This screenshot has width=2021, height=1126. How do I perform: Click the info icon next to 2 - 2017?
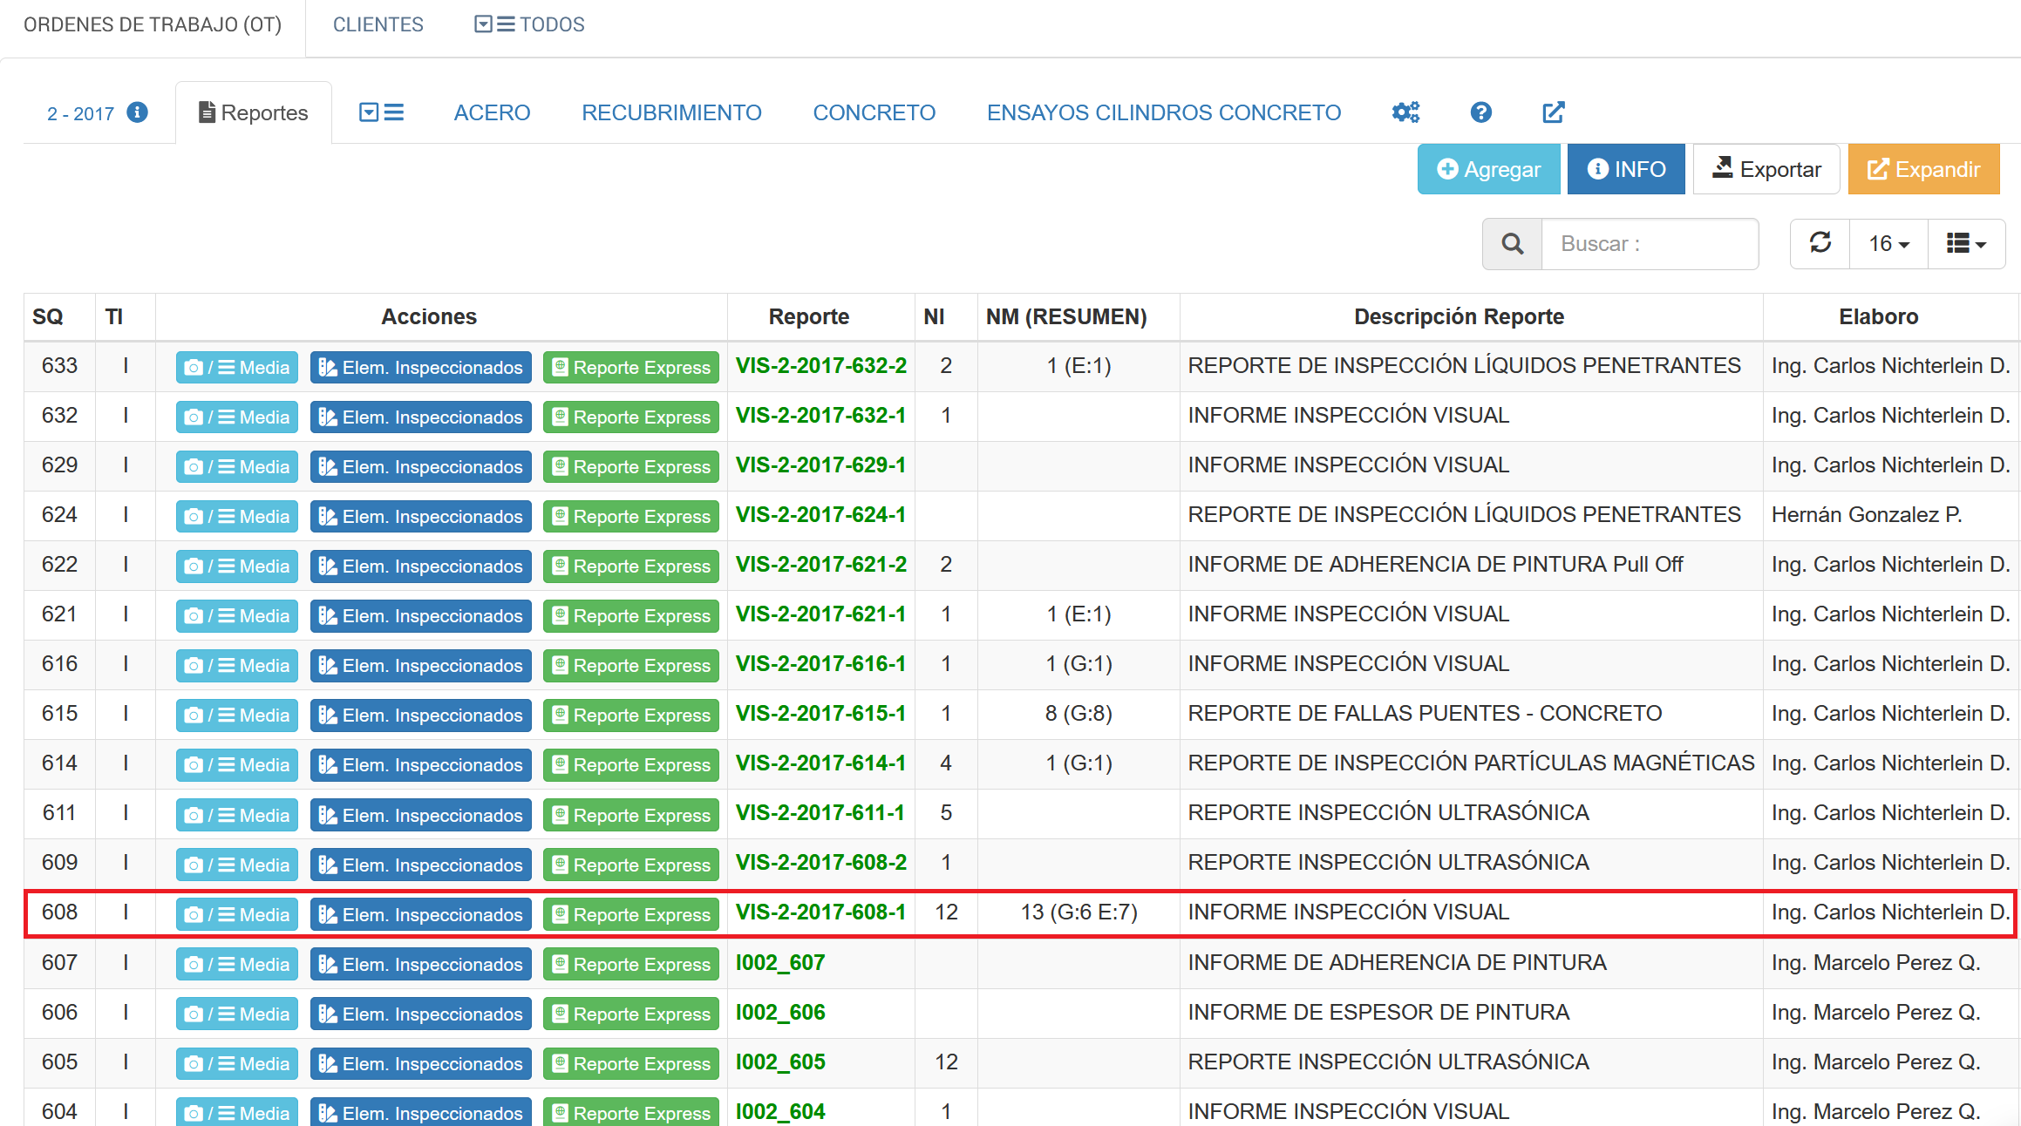click(x=137, y=112)
